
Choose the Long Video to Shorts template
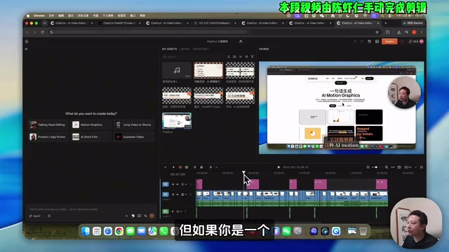click(134, 125)
